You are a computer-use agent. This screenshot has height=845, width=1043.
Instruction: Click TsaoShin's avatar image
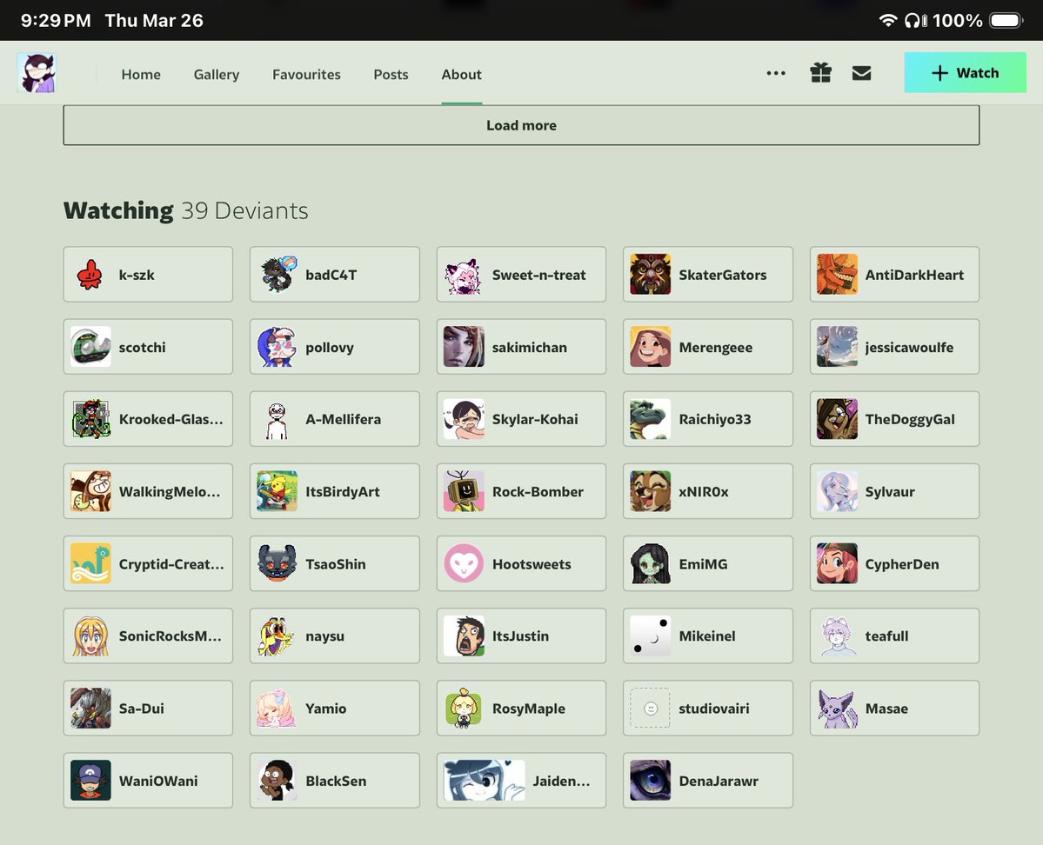click(277, 564)
